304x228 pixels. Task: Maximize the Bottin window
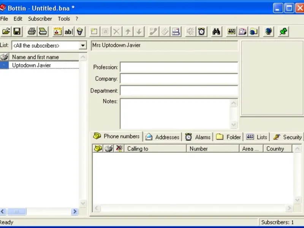click(x=289, y=8)
